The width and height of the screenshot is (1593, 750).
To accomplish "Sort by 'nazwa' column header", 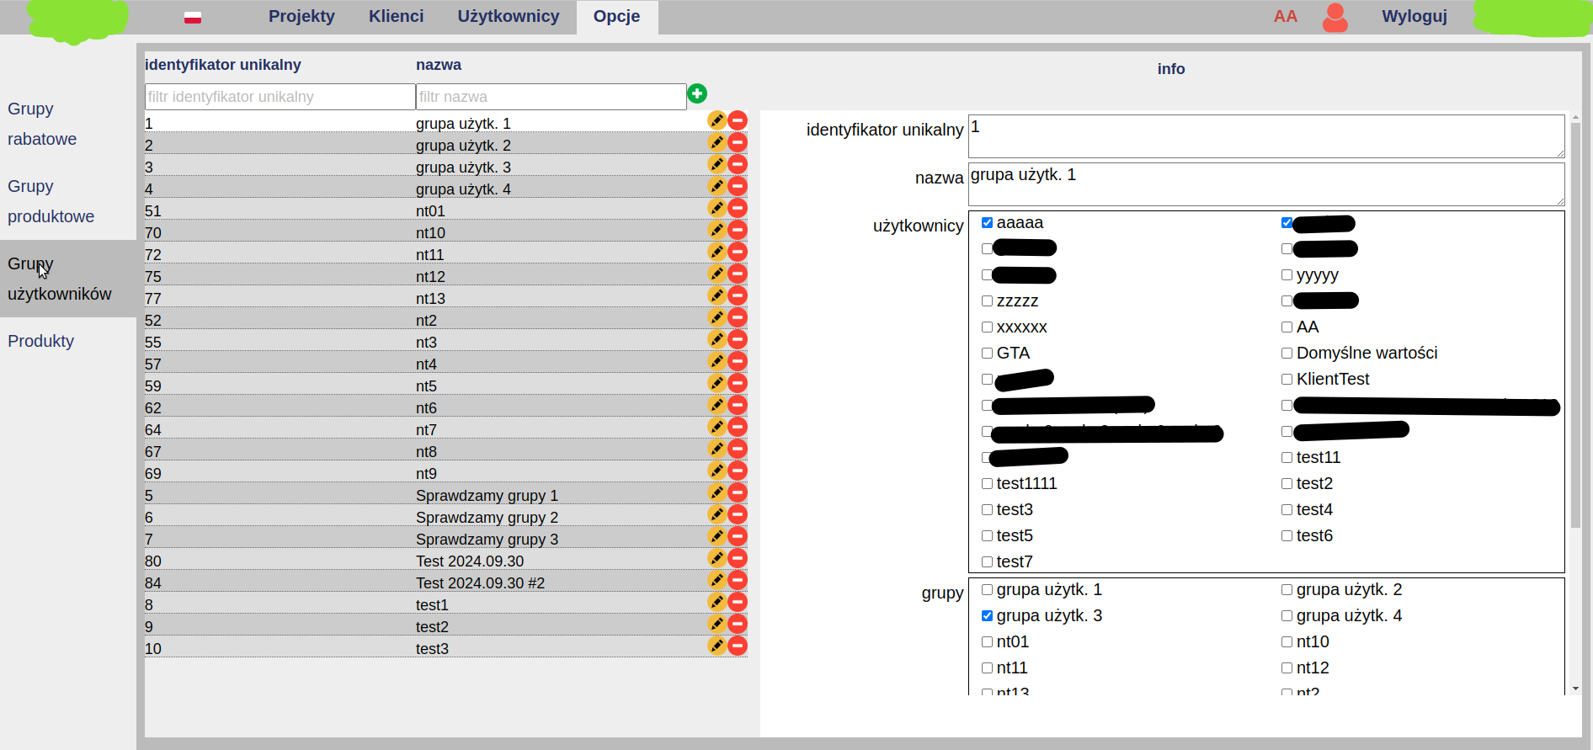I will [439, 65].
